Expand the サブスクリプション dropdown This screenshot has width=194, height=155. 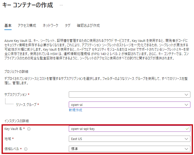coord(129,95)
